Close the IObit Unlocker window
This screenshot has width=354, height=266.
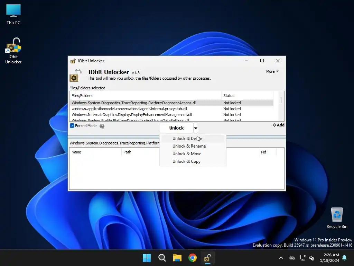pos(278,61)
